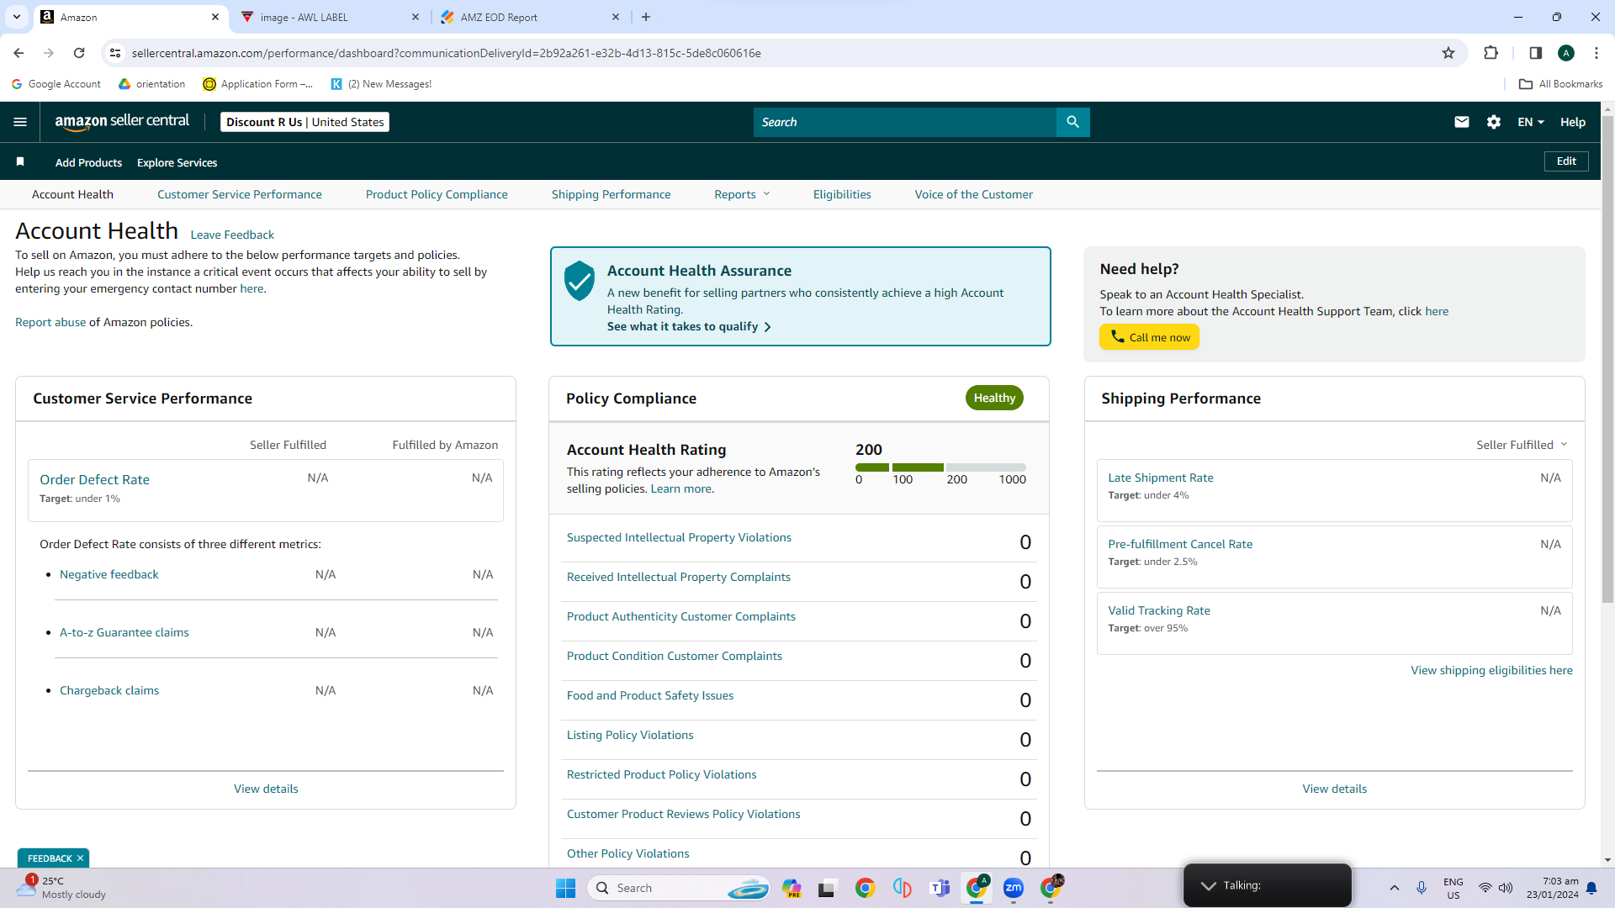1615x908 pixels.
Task: Expand the Reports dropdown menu
Action: tap(742, 194)
